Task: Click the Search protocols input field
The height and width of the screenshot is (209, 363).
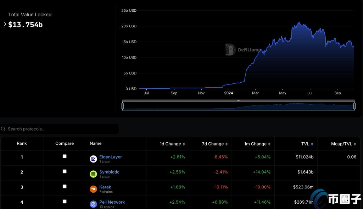Action: click(x=60, y=129)
